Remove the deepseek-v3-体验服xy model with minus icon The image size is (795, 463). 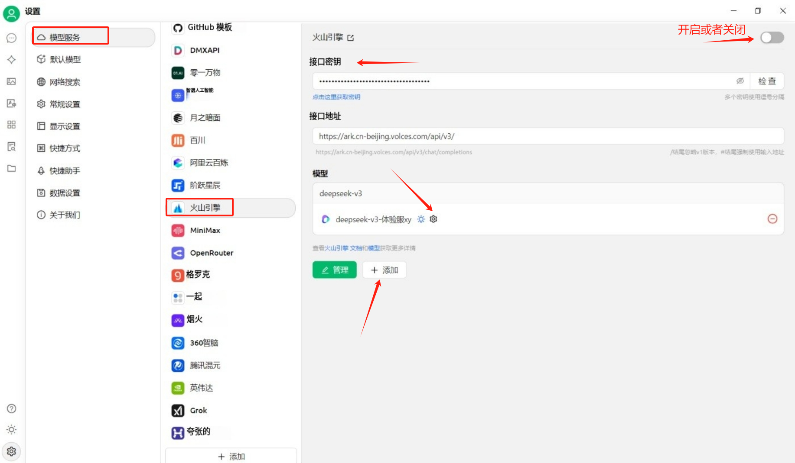click(772, 219)
